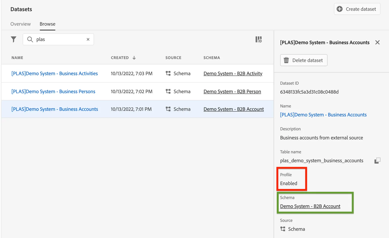Create a new dataset
The image size is (389, 238).
[x=357, y=9]
